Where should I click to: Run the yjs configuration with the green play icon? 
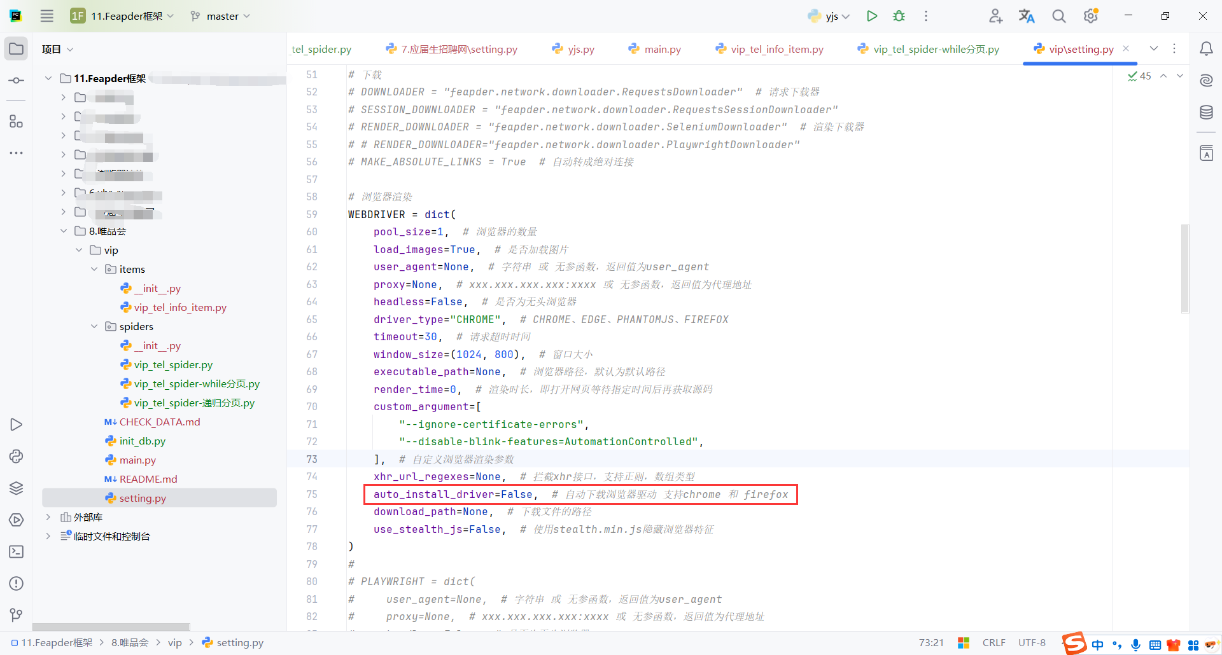point(872,16)
